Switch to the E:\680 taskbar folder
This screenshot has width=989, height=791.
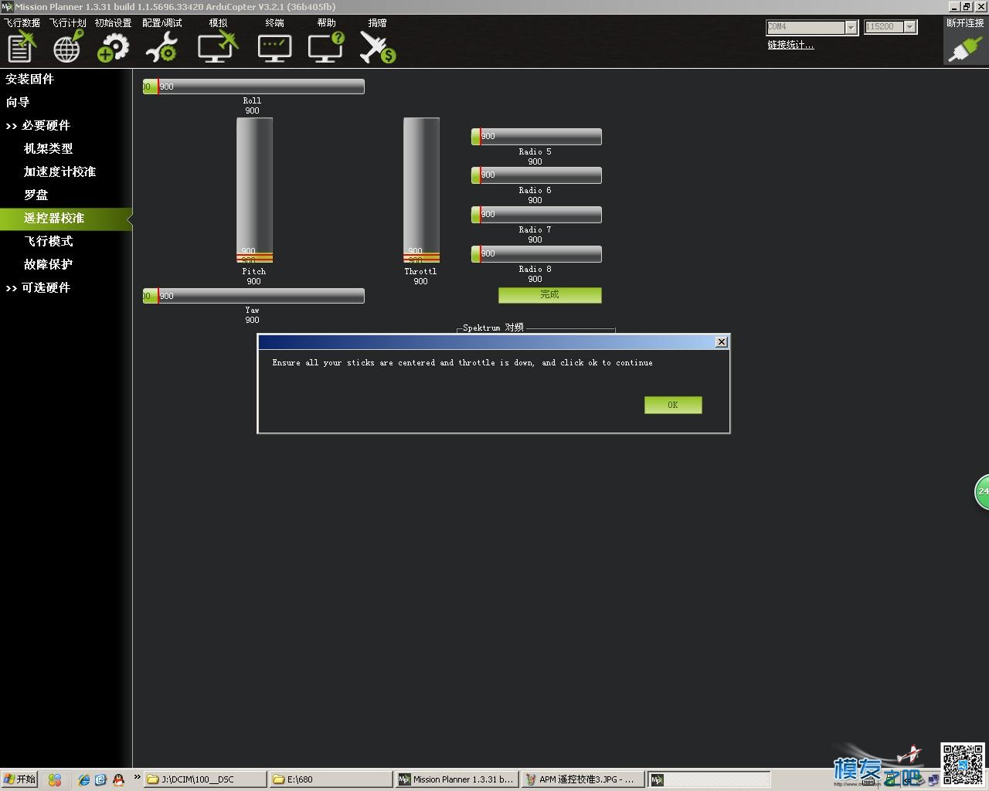tap(331, 779)
